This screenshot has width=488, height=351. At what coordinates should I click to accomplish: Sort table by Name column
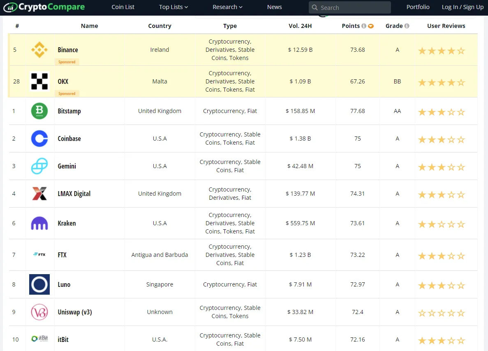89,26
